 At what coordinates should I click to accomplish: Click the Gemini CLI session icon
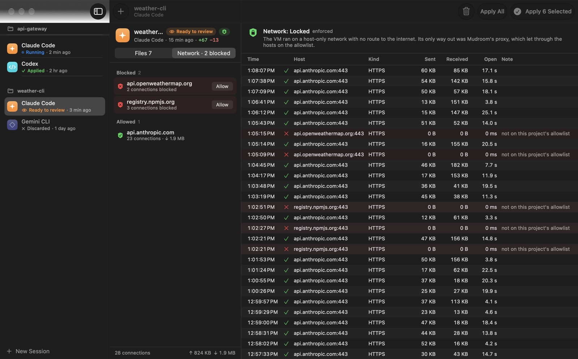coord(12,125)
